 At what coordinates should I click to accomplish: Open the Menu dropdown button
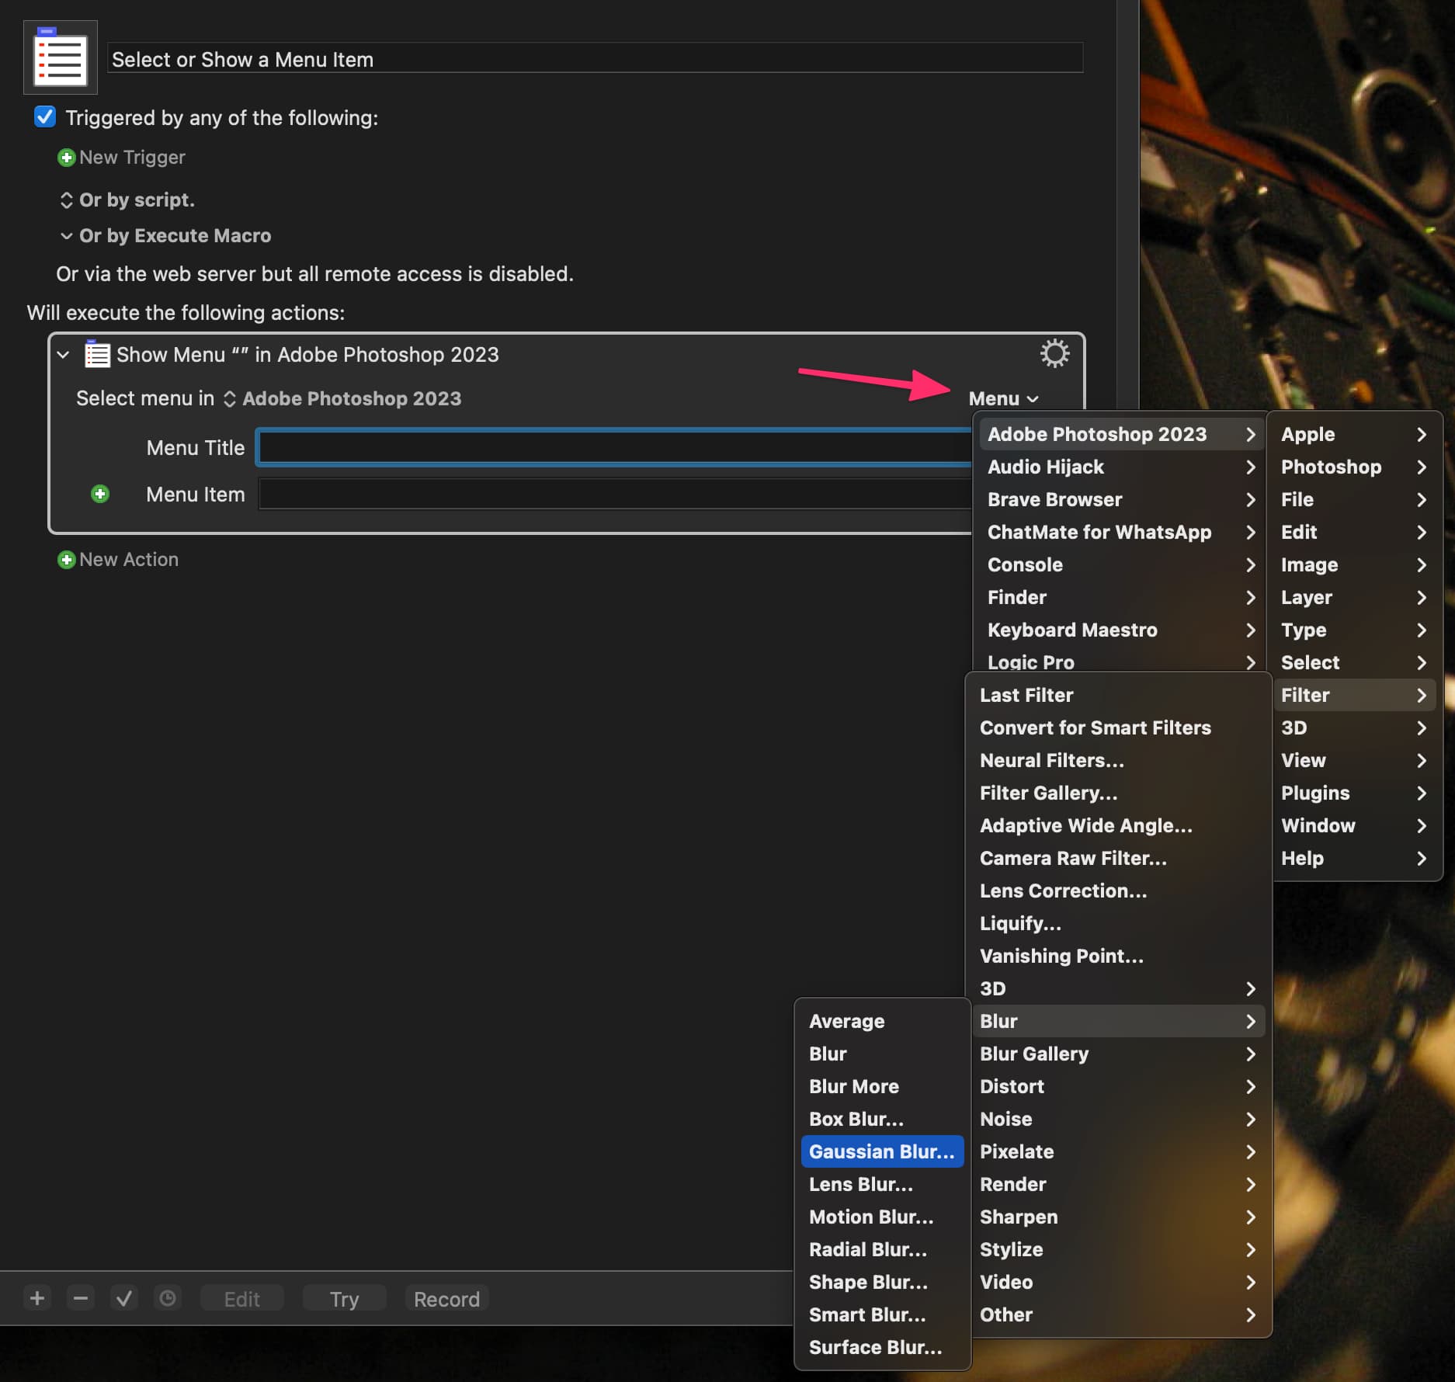tap(1003, 398)
